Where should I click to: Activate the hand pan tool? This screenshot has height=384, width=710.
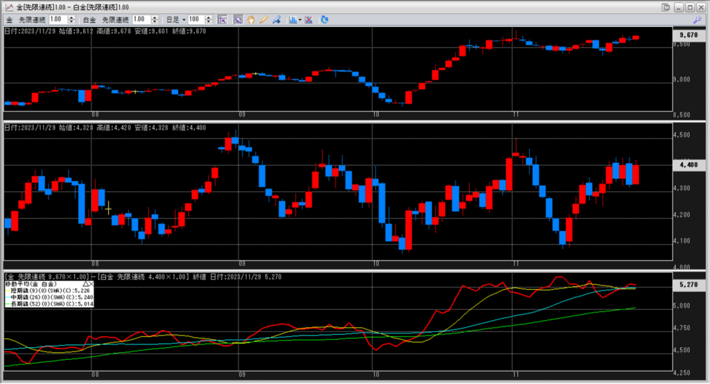point(250,19)
